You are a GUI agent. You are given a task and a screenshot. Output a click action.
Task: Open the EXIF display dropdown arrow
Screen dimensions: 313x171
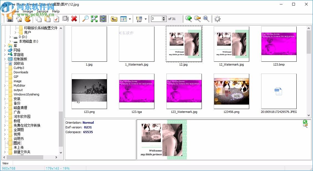click(x=145, y=19)
